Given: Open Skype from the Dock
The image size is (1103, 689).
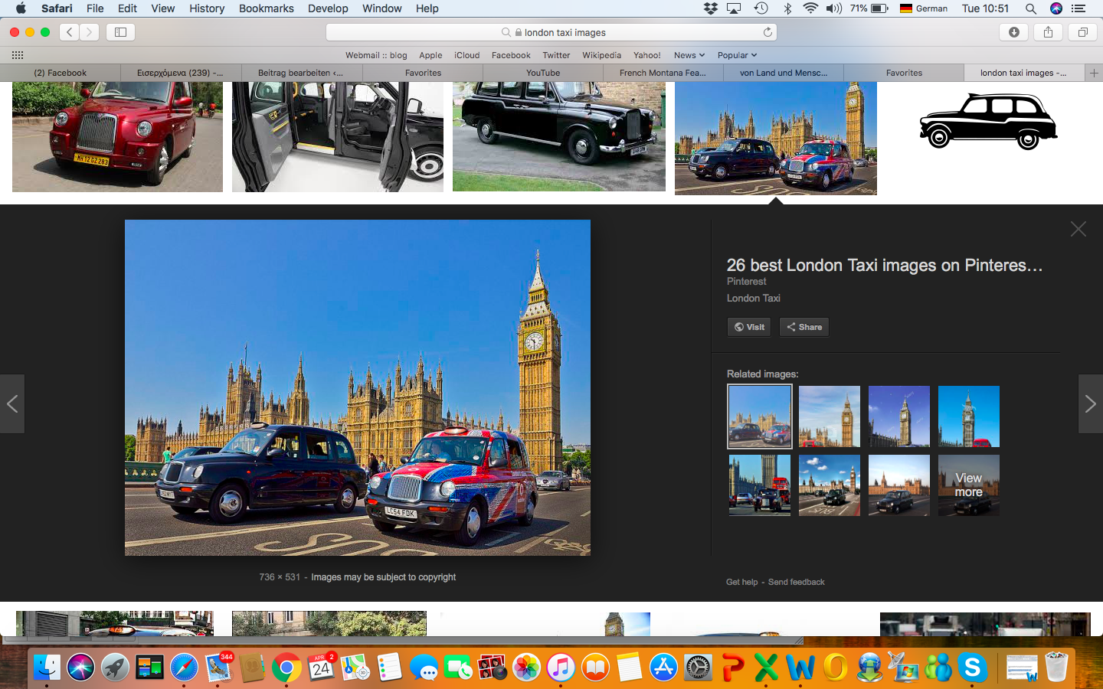Looking at the screenshot, I should point(973,668).
